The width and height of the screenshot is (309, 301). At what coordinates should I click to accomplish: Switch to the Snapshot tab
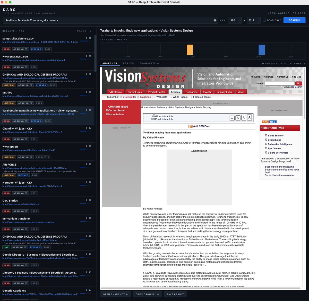pos(110,63)
